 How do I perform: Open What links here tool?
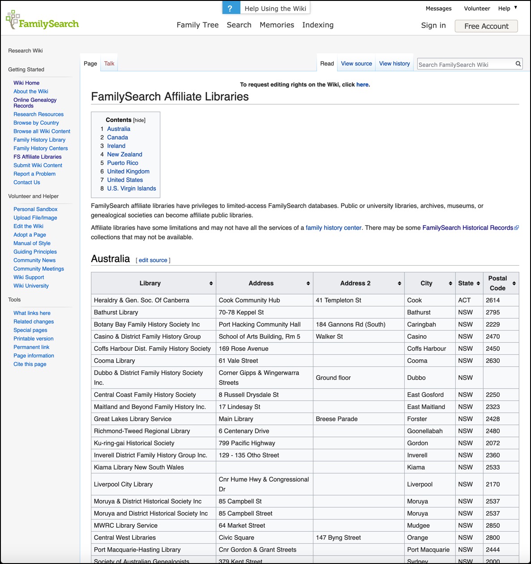point(32,313)
